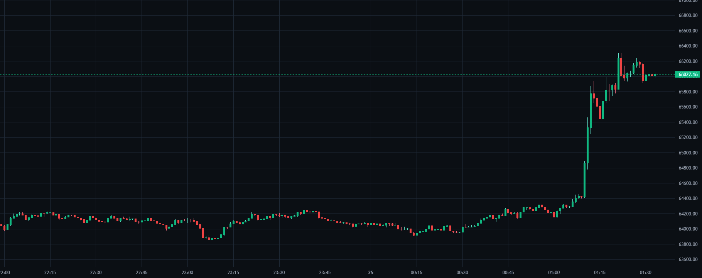The width and height of the screenshot is (702, 278).
Task: Pick the 01:00 time axis mark
Action: tap(554, 273)
